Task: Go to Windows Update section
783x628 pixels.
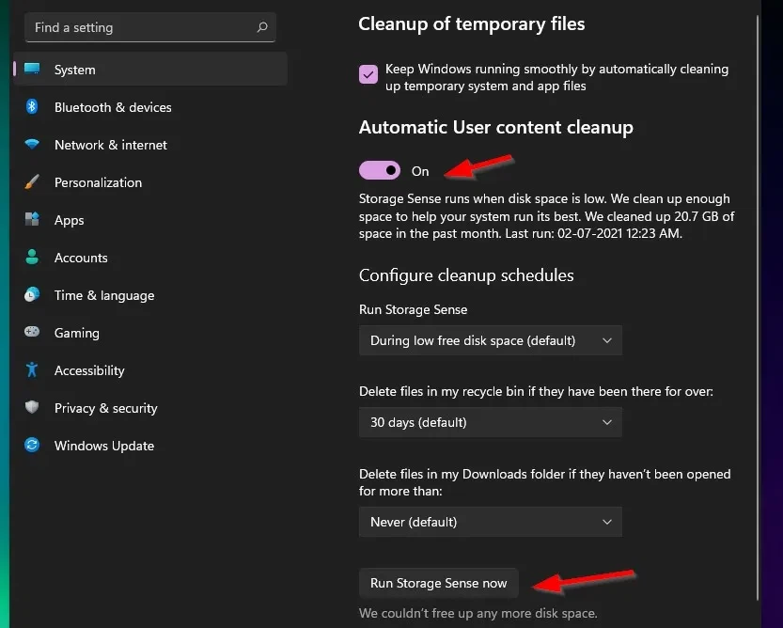Action: (103, 446)
